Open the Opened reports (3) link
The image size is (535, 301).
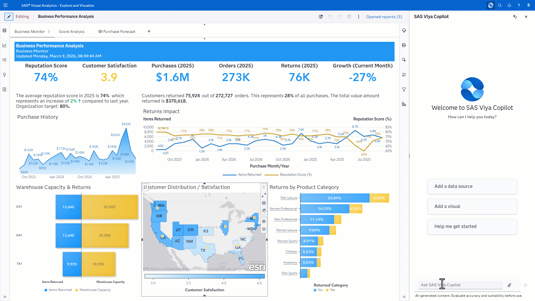pyautogui.click(x=384, y=17)
